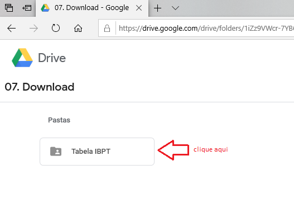Refresh the current page

pyautogui.click(x=56, y=28)
